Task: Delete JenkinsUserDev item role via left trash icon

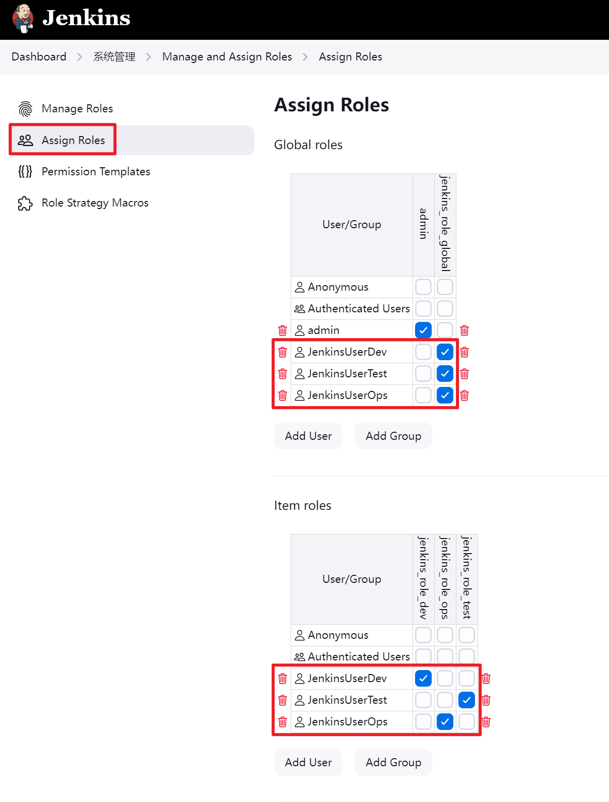Action: [283, 679]
